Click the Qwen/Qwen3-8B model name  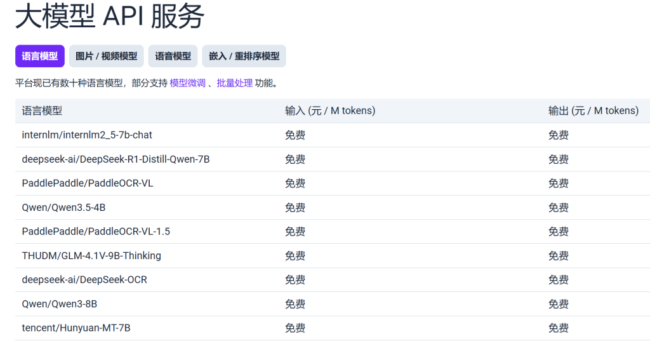point(59,304)
